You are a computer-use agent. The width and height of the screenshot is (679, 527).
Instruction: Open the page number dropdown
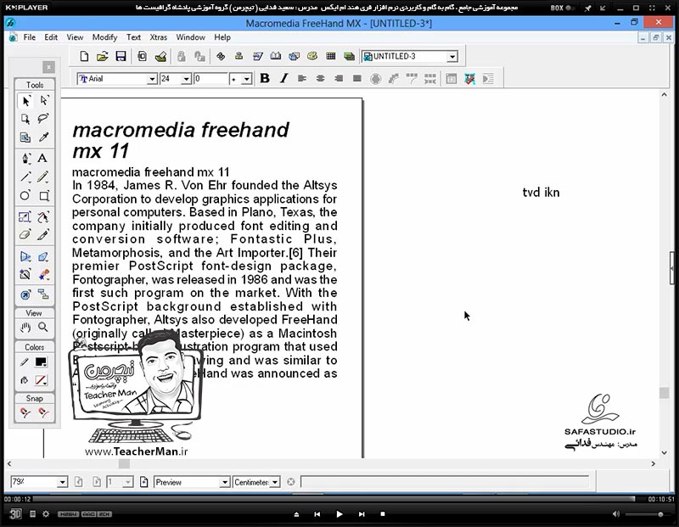(128, 482)
